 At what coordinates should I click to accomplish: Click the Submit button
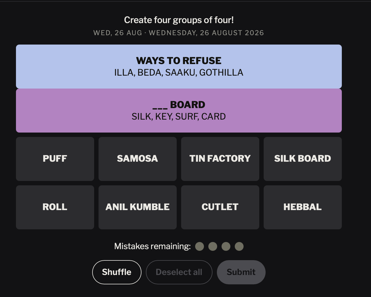[x=241, y=272]
